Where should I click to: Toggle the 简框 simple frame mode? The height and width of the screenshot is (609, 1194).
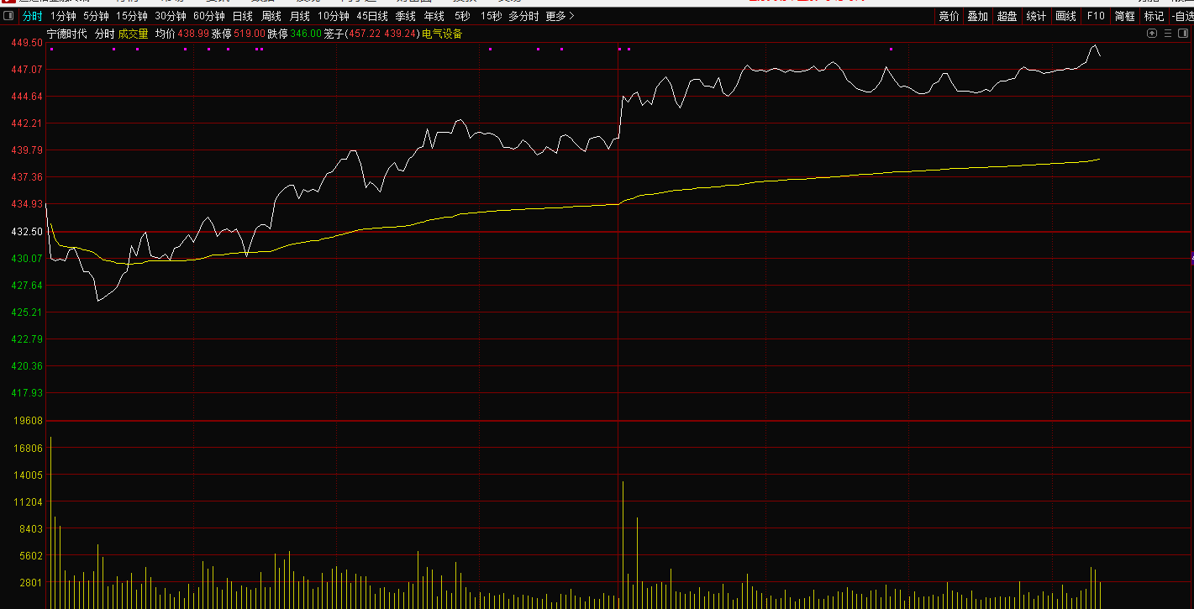pyautogui.click(x=1124, y=16)
